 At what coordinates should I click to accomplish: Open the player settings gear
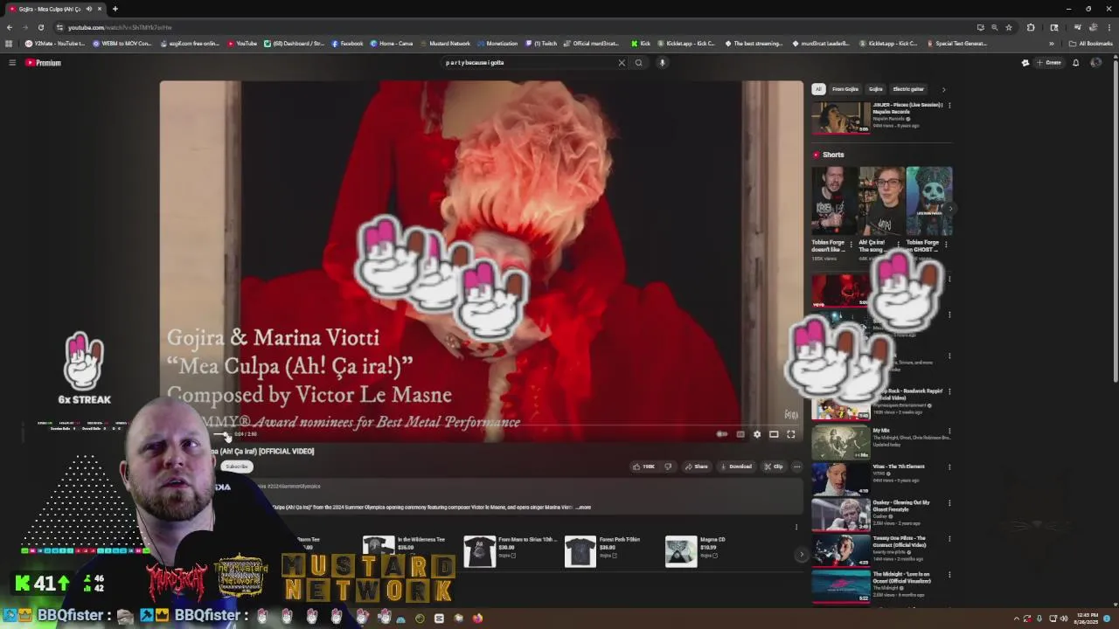pos(757,434)
